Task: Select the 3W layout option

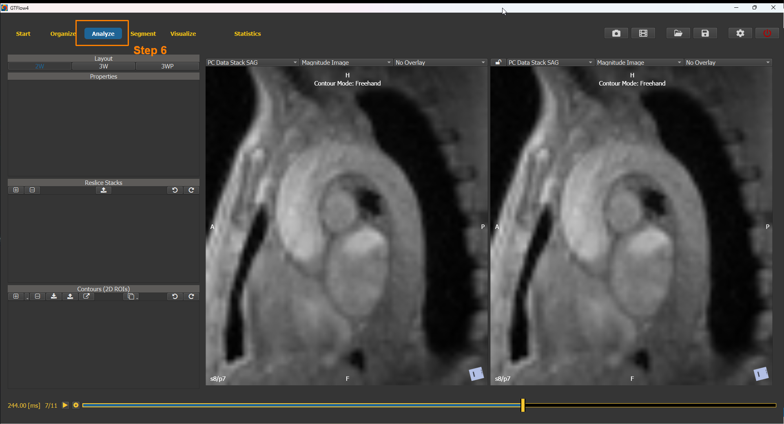Action: point(104,66)
